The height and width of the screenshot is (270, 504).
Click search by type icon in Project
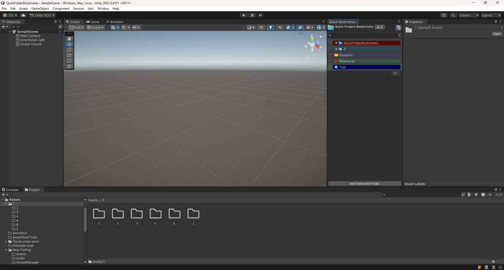(469, 195)
